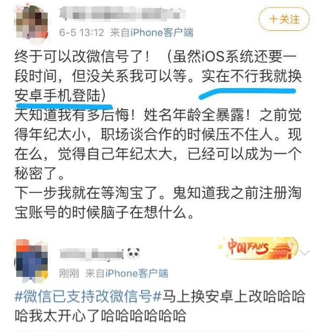This screenshot has width=330, height=332.
Task: Click the 中国FANS badge icon
Action: (259, 248)
